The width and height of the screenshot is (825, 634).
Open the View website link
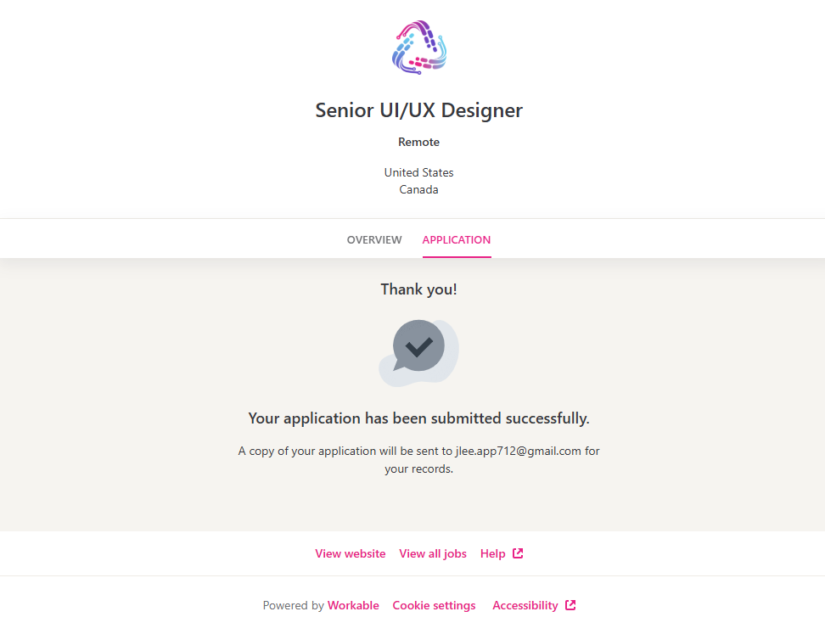click(x=351, y=553)
